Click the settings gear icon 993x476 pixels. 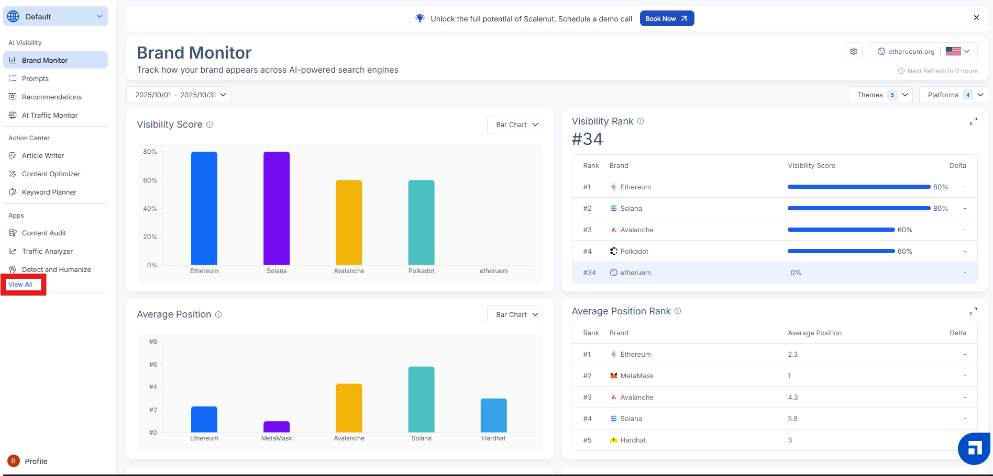854,51
